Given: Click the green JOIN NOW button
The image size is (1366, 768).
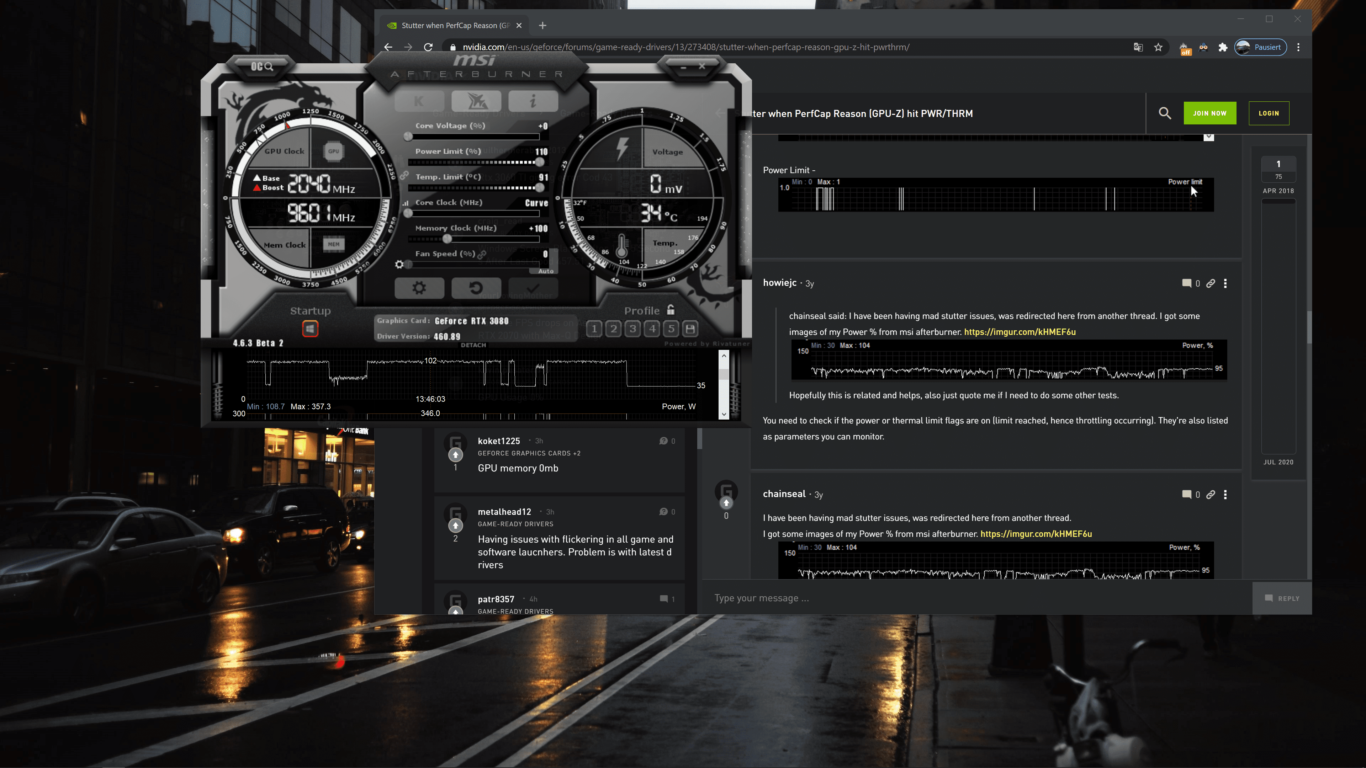Looking at the screenshot, I should pos(1209,113).
